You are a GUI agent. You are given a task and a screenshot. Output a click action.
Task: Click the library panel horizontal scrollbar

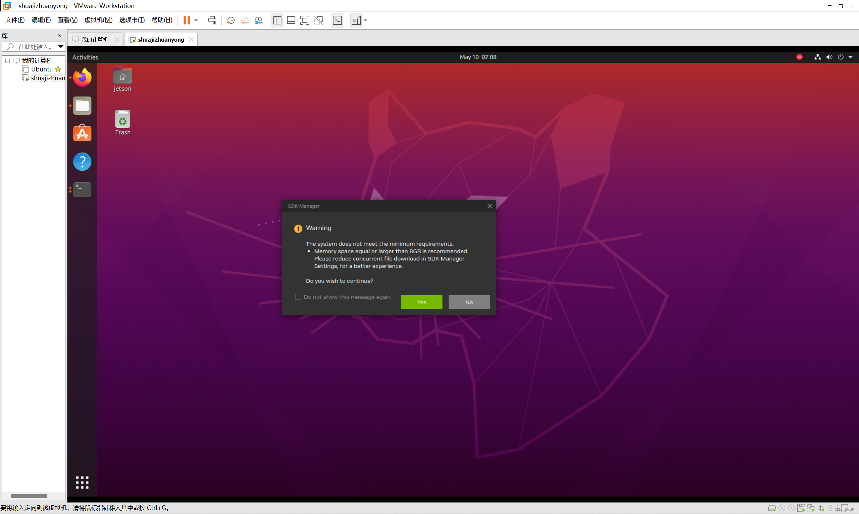(29, 496)
